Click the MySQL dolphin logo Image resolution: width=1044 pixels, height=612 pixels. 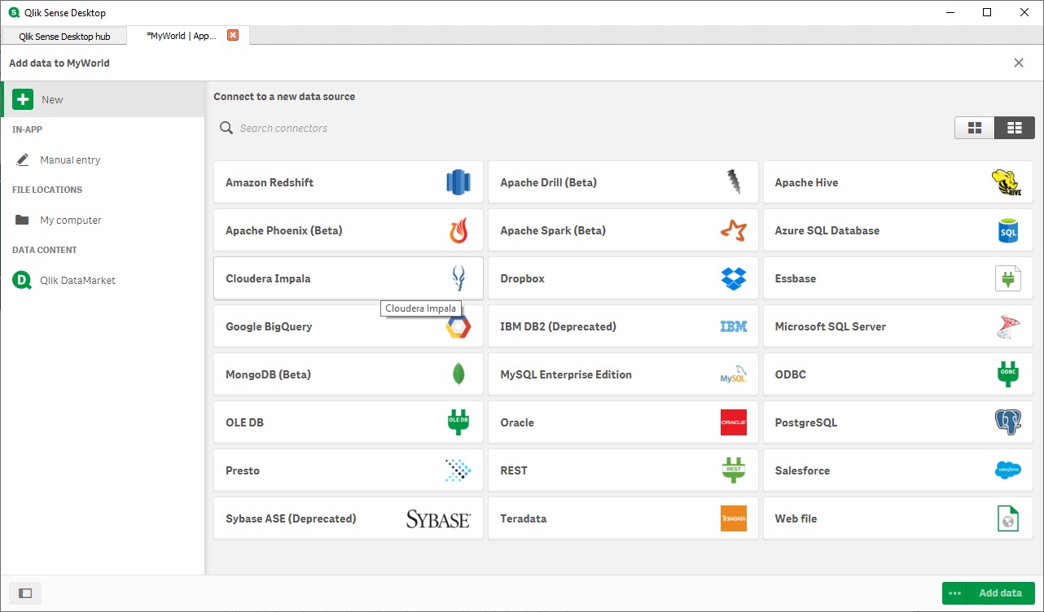click(x=734, y=374)
